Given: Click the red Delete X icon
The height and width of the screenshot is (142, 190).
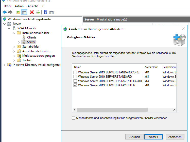Looking at the screenshot, I should (32, 12).
